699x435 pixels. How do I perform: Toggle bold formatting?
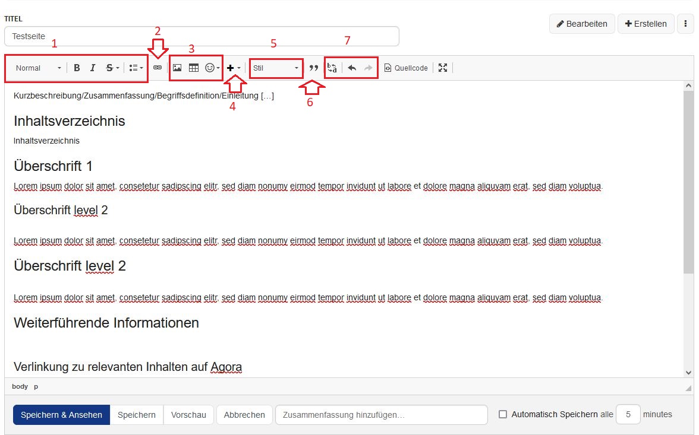pos(77,68)
